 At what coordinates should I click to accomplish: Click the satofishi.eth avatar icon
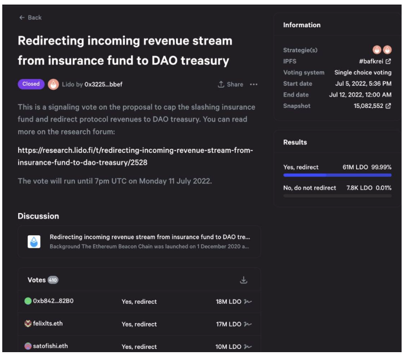click(28, 346)
